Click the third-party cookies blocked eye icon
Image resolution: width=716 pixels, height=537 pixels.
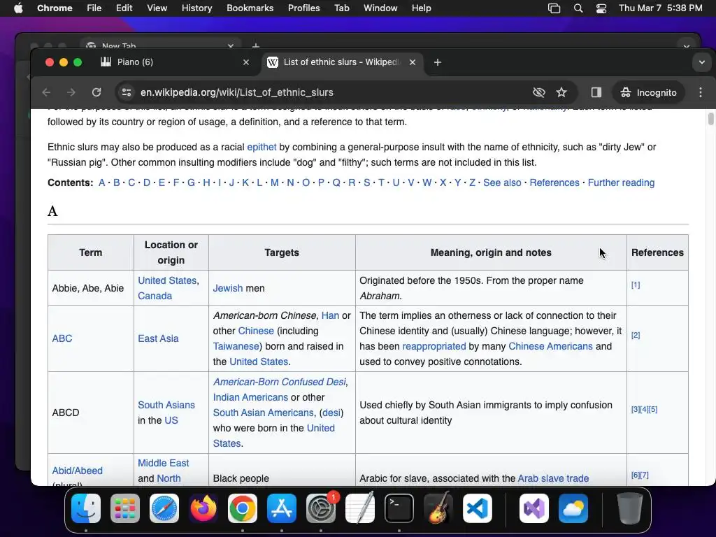pyautogui.click(x=539, y=92)
